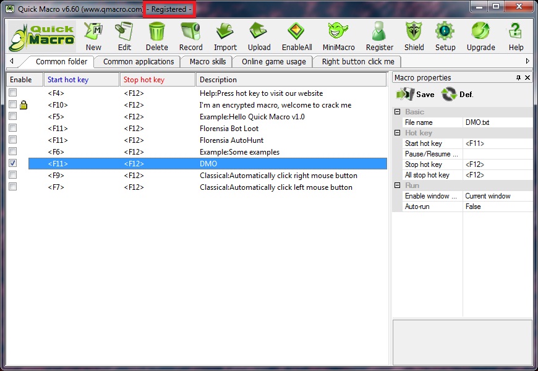
Task: Sort by Start hot key column header
Action: pyautogui.click(x=82, y=80)
